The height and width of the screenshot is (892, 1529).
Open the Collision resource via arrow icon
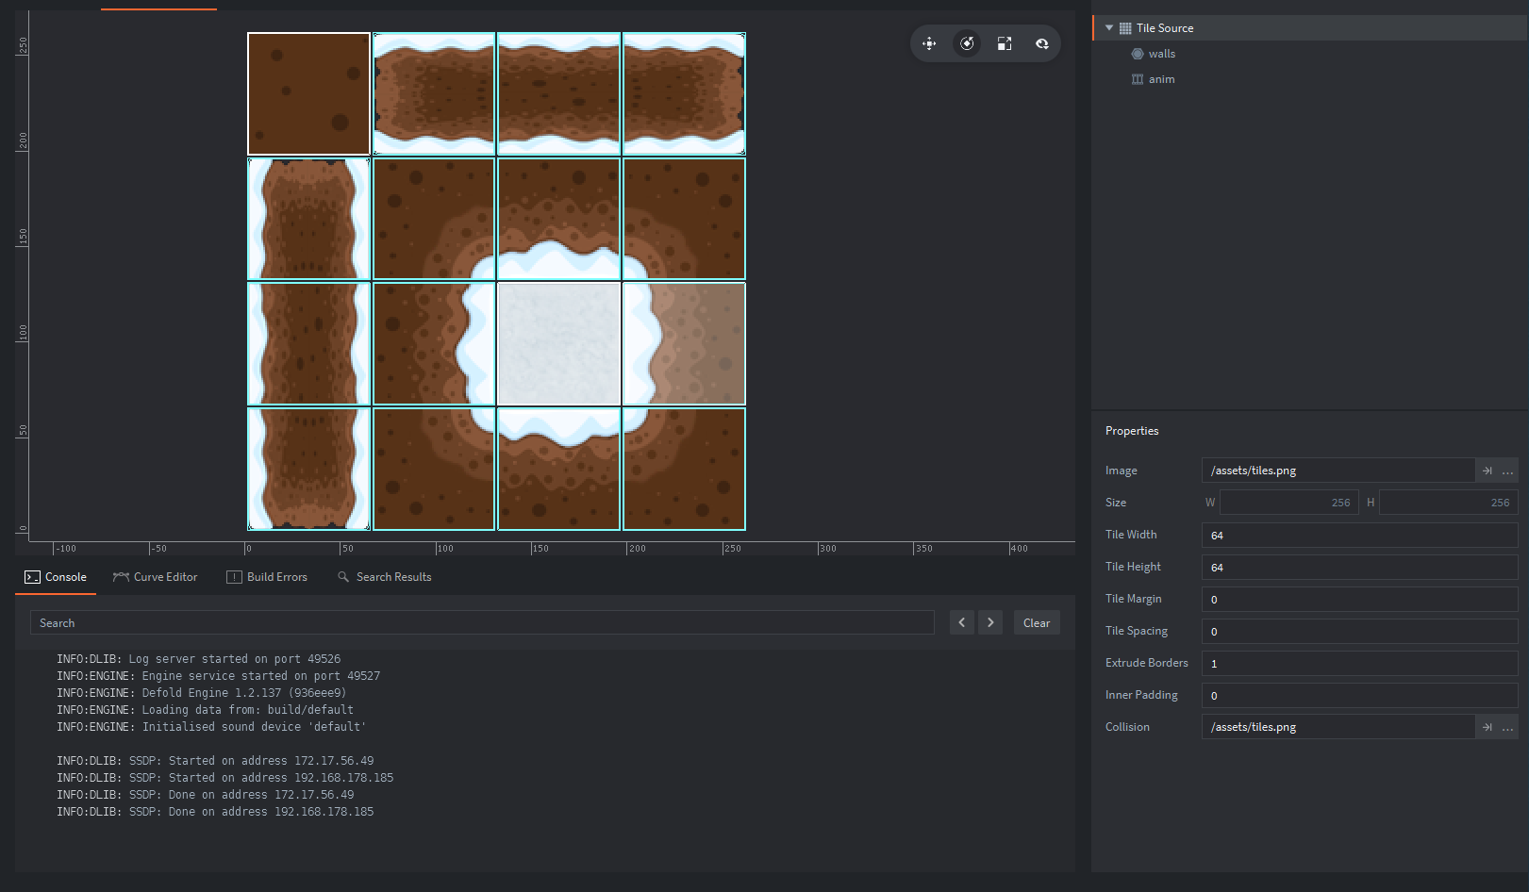tap(1487, 727)
